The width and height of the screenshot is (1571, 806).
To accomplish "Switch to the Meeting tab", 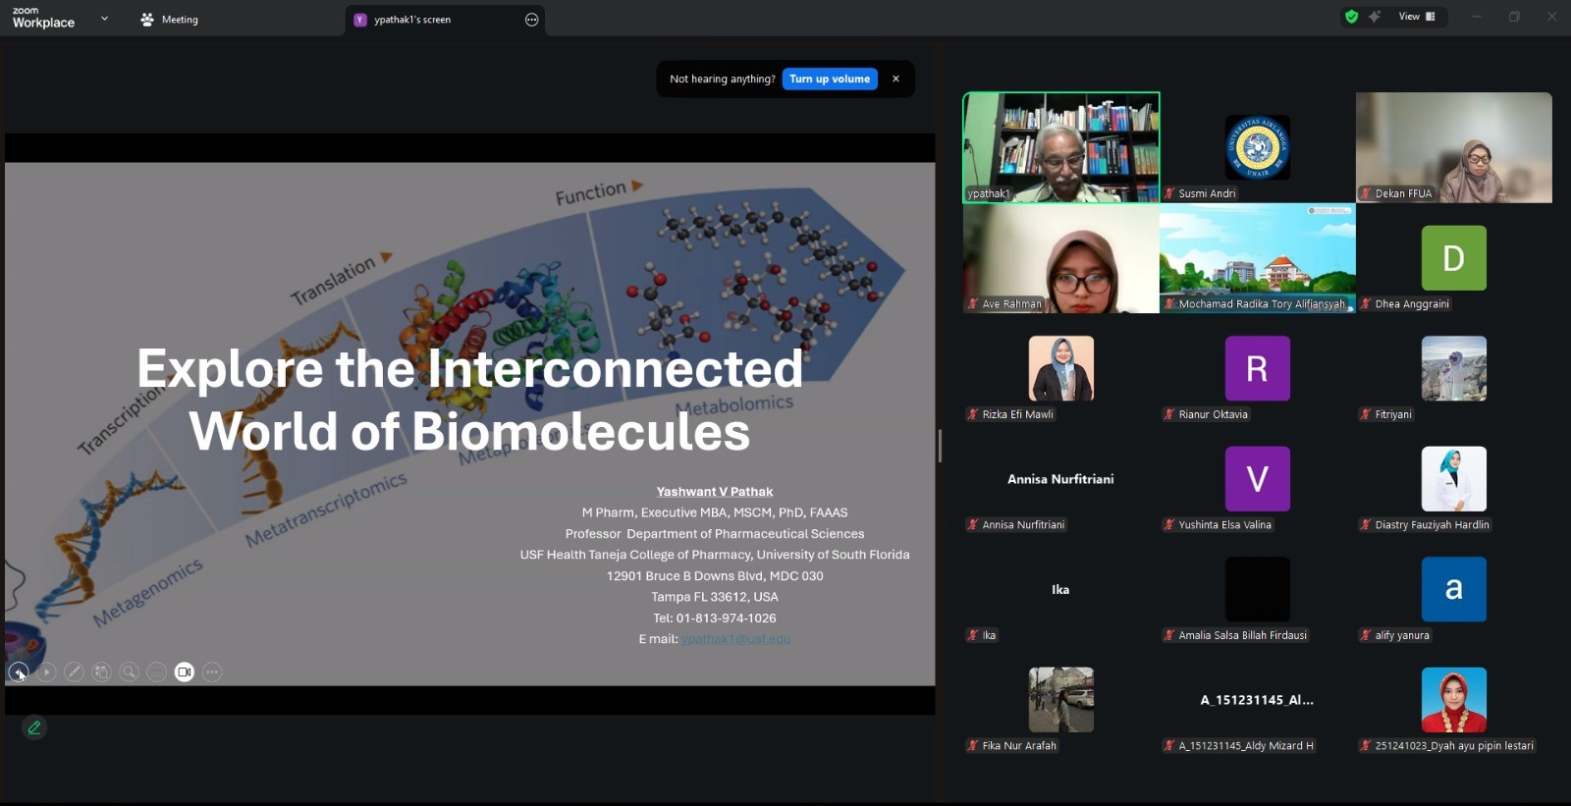I will [170, 20].
